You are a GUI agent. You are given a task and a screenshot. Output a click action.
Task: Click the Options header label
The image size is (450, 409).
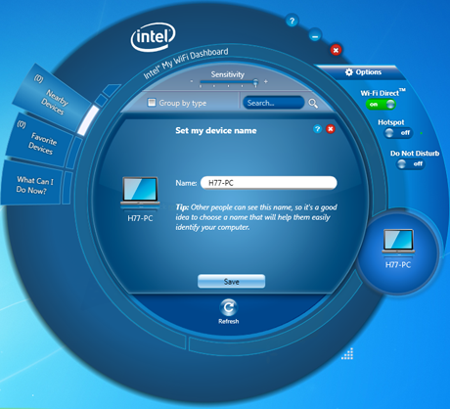tap(369, 72)
